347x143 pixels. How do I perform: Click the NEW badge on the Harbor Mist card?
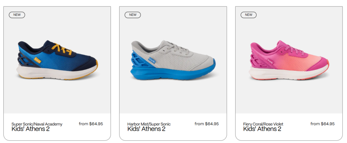point(132,15)
